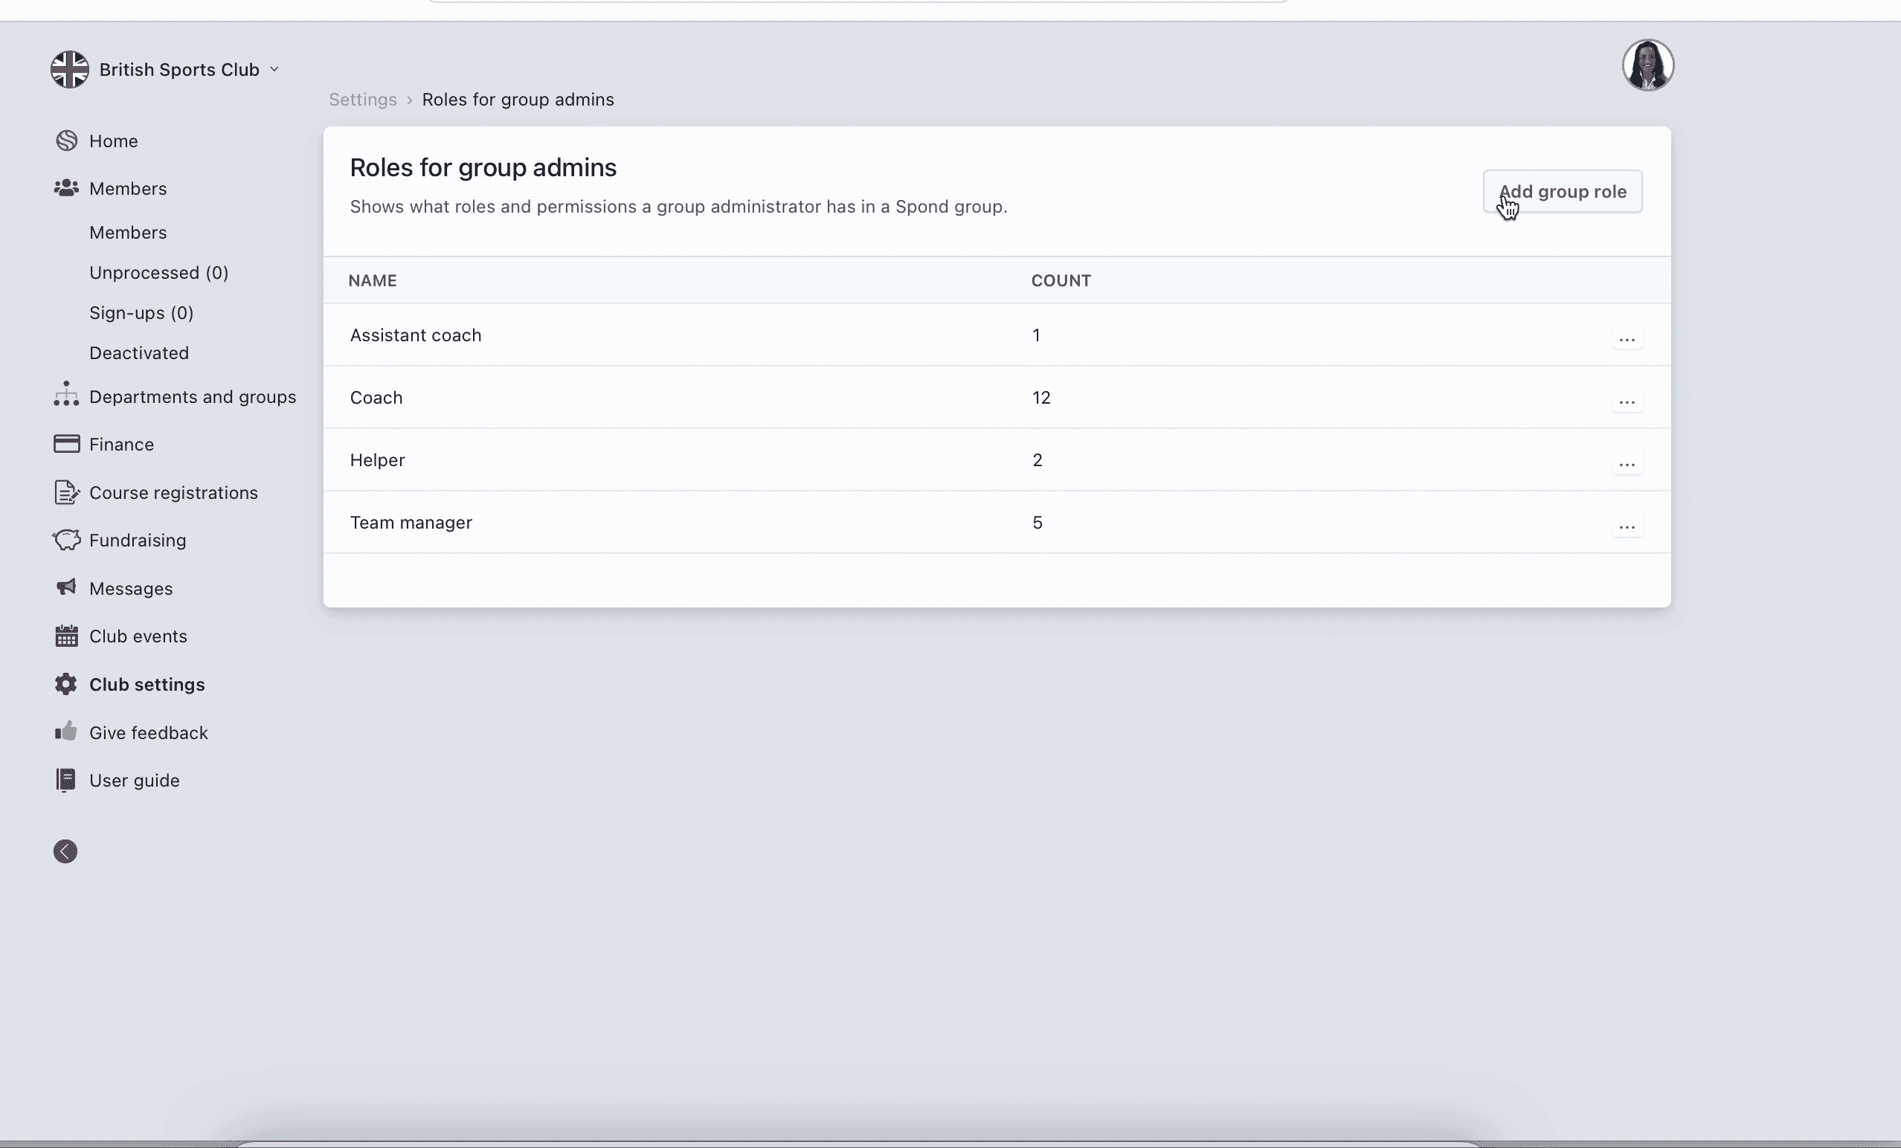Click the Add group role button
The height and width of the screenshot is (1148, 1901).
[1563, 191]
